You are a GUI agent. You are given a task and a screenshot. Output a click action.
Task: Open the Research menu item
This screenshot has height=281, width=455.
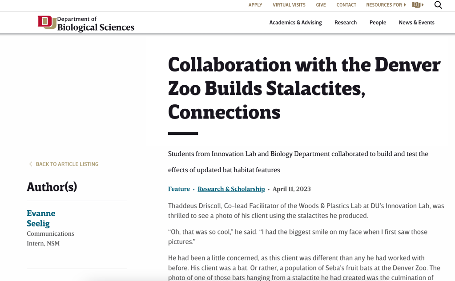[x=346, y=22]
